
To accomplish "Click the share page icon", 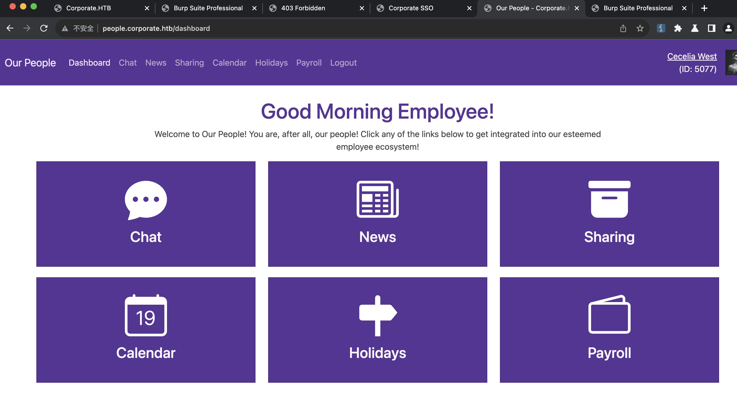I will click(x=623, y=28).
